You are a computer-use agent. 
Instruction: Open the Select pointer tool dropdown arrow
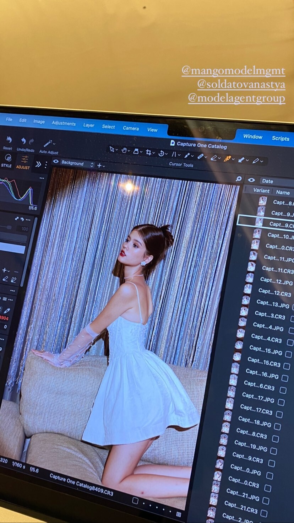pyautogui.click(x=117, y=150)
